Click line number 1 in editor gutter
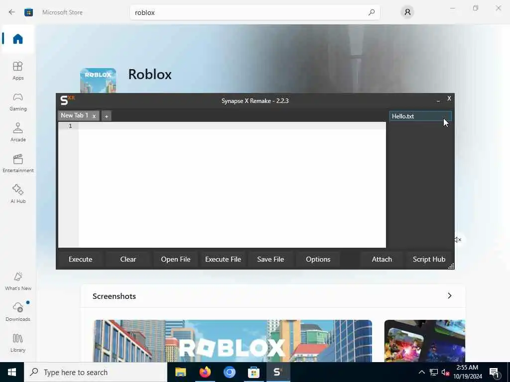 point(70,126)
